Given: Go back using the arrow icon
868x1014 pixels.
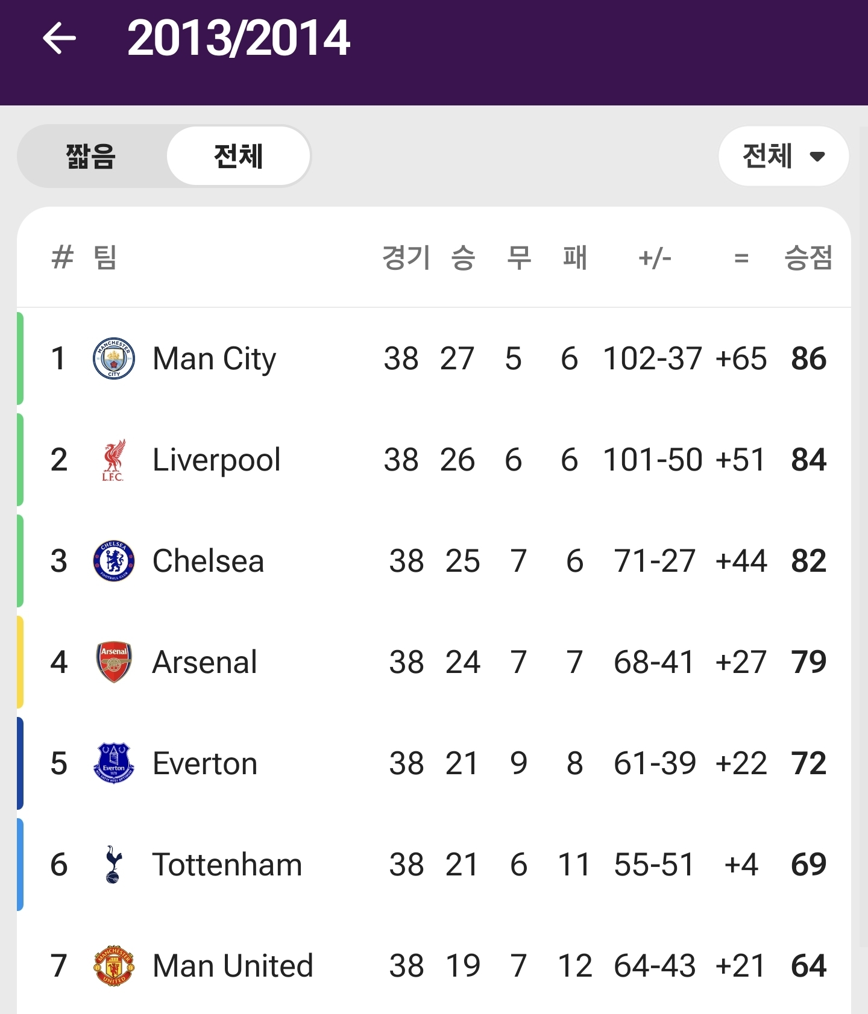Looking at the screenshot, I should [x=59, y=39].
